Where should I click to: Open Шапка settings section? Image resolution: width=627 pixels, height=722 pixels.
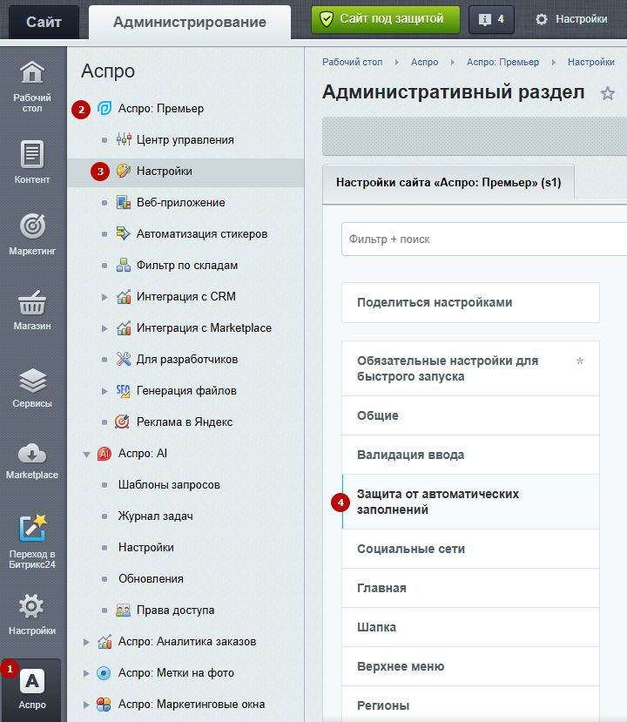(x=470, y=627)
